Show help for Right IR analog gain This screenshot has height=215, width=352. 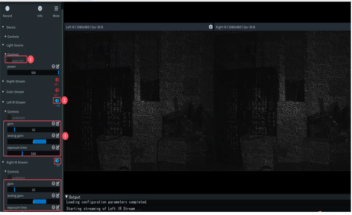53,196
